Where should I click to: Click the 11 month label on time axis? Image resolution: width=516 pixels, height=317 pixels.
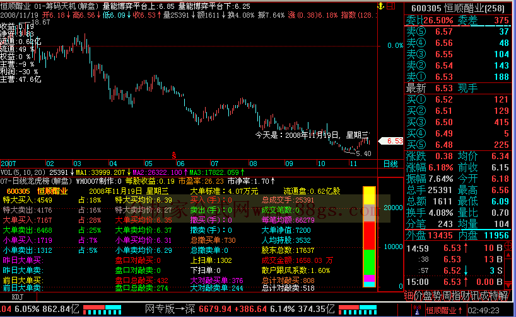click(x=353, y=164)
